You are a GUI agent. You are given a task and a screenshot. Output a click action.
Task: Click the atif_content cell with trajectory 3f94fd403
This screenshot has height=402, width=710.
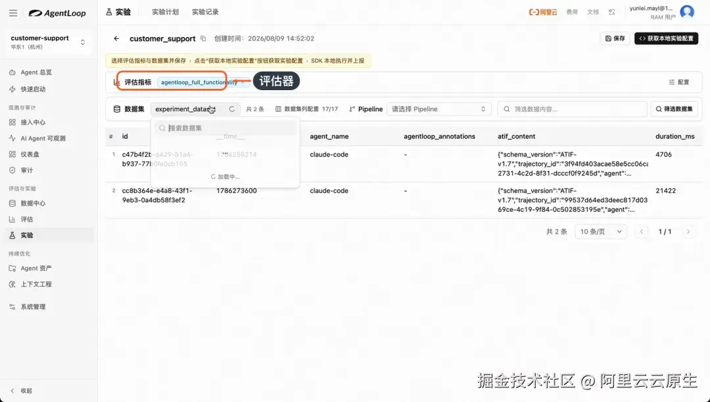point(573,164)
